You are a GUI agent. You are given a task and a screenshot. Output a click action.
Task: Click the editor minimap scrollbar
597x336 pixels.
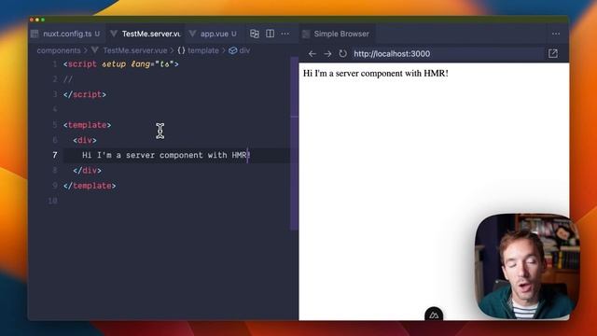[295, 143]
